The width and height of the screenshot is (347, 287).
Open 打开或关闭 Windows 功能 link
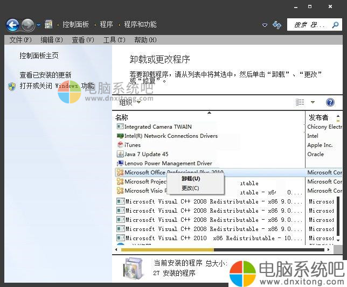tap(57, 86)
